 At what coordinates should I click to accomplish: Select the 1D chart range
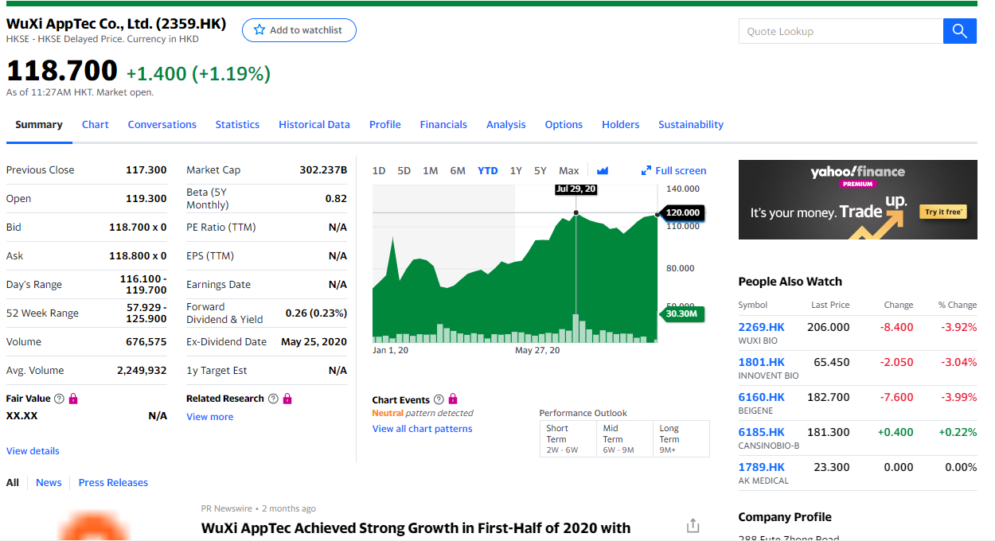379,170
